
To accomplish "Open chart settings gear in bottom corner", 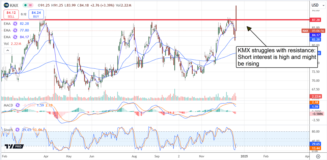I will click(318, 156).
